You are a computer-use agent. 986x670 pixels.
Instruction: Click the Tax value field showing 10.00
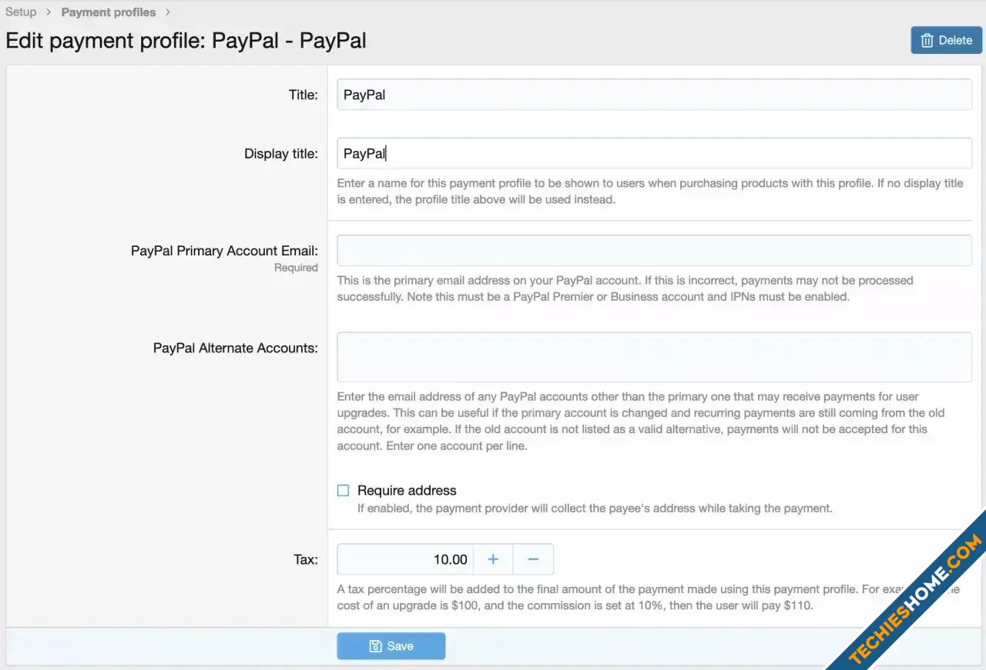[x=405, y=559]
